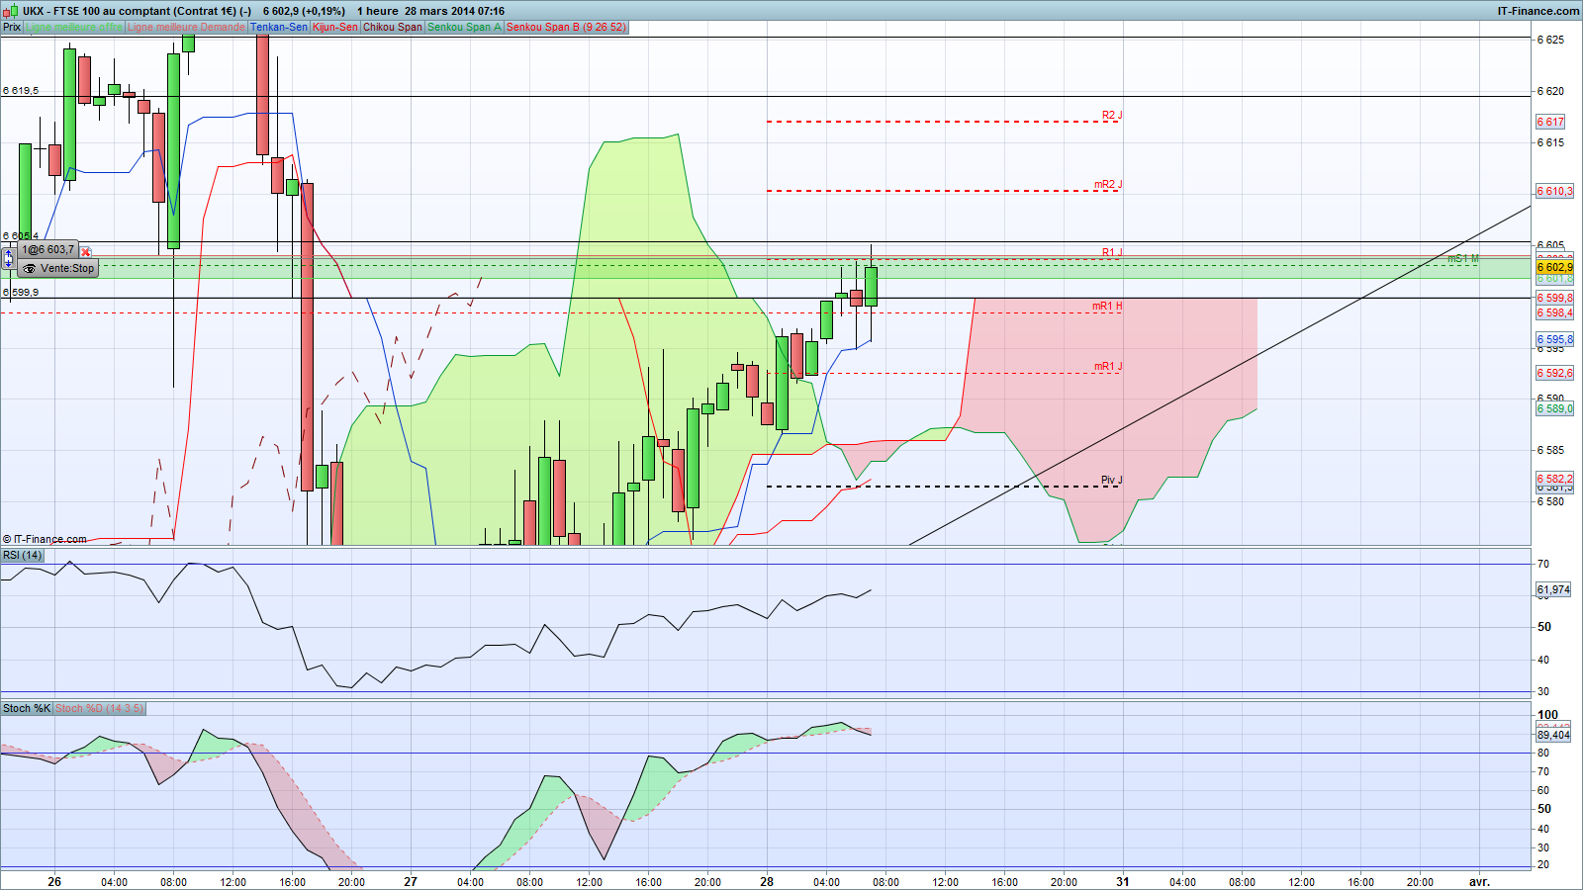Viewport: 1583px width, 890px height.
Task: Click the IT-Finance.com link at top right
Action: pos(1538,11)
